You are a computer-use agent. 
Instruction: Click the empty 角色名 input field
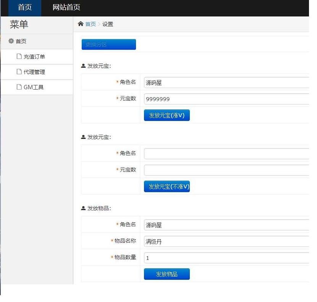[226, 153]
